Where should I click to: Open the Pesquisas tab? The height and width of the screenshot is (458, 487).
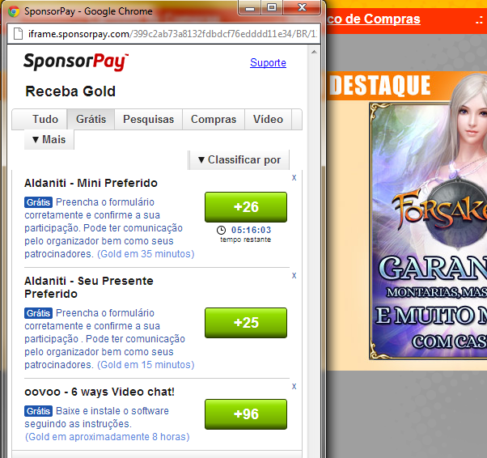149,119
